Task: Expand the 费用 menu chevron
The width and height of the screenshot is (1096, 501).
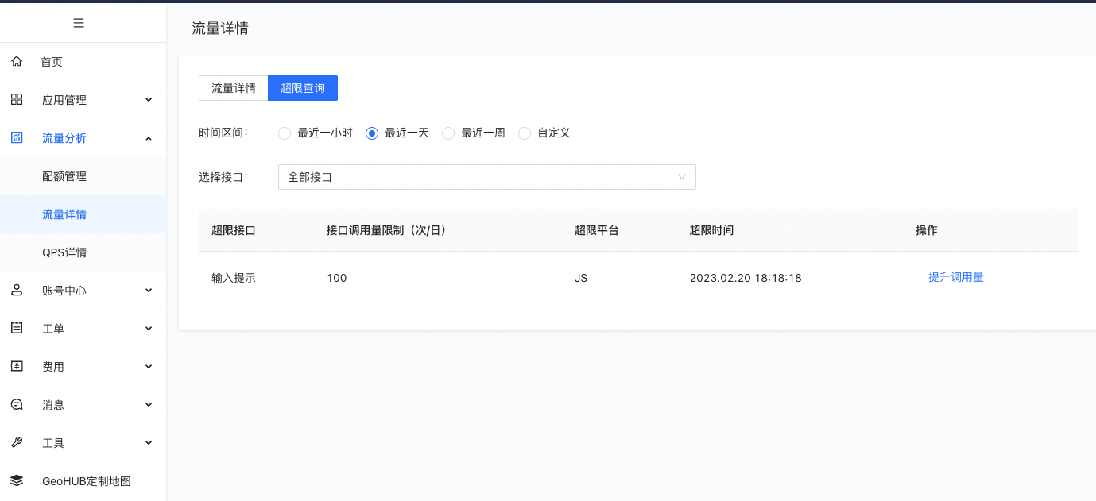Action: point(149,367)
